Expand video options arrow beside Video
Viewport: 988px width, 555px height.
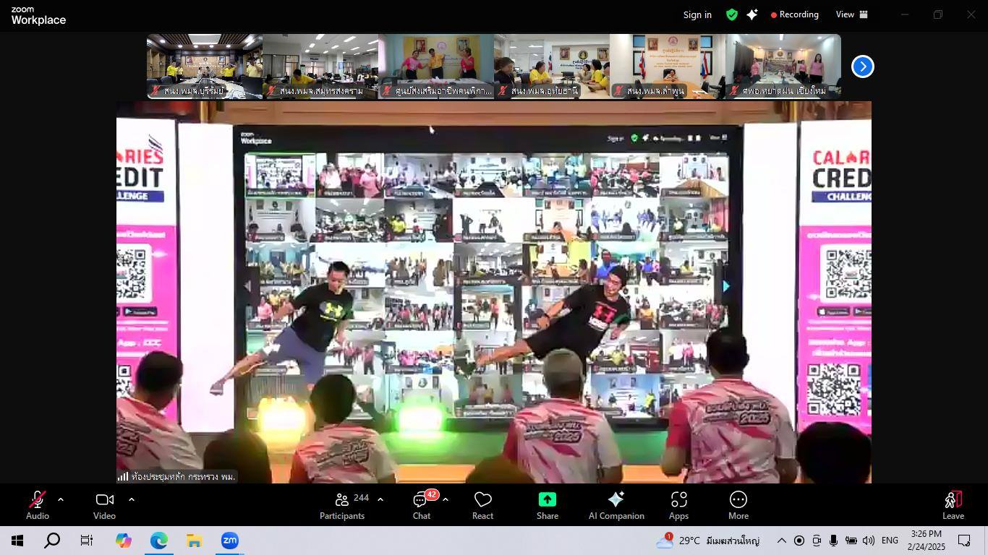pos(132,499)
